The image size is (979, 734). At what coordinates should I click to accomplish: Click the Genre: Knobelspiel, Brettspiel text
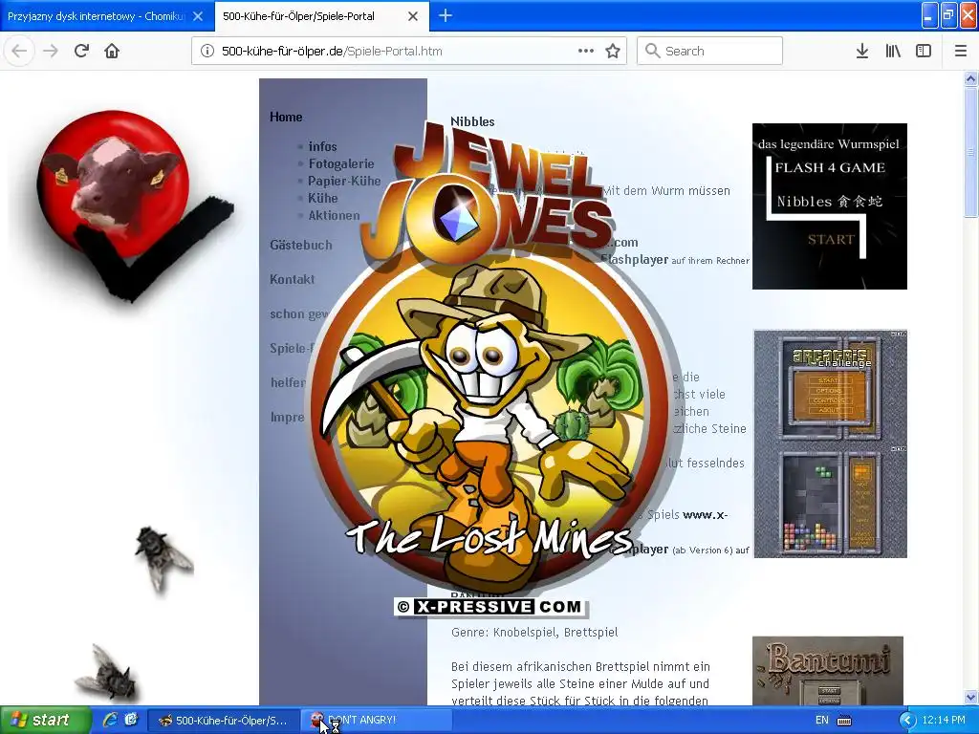click(534, 633)
